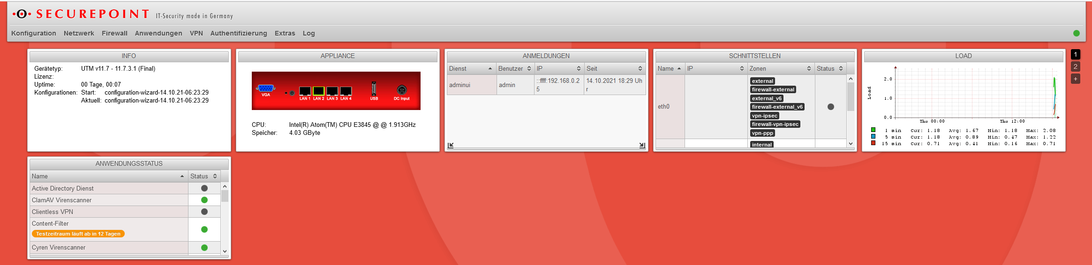Image resolution: width=1092 pixels, height=265 pixels.
Task: Click the Clientless VPN status dot
Action: point(204,212)
